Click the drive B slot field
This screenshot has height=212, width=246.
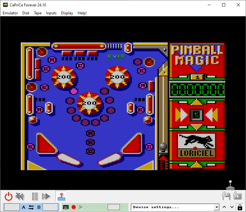pos(50,207)
